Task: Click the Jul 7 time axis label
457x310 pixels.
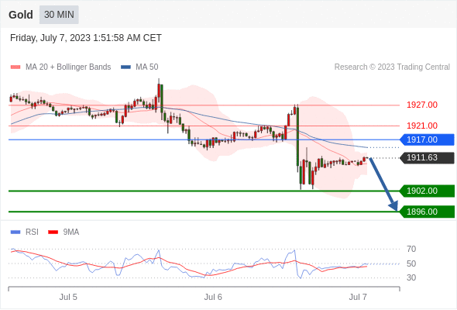Action: click(358, 297)
